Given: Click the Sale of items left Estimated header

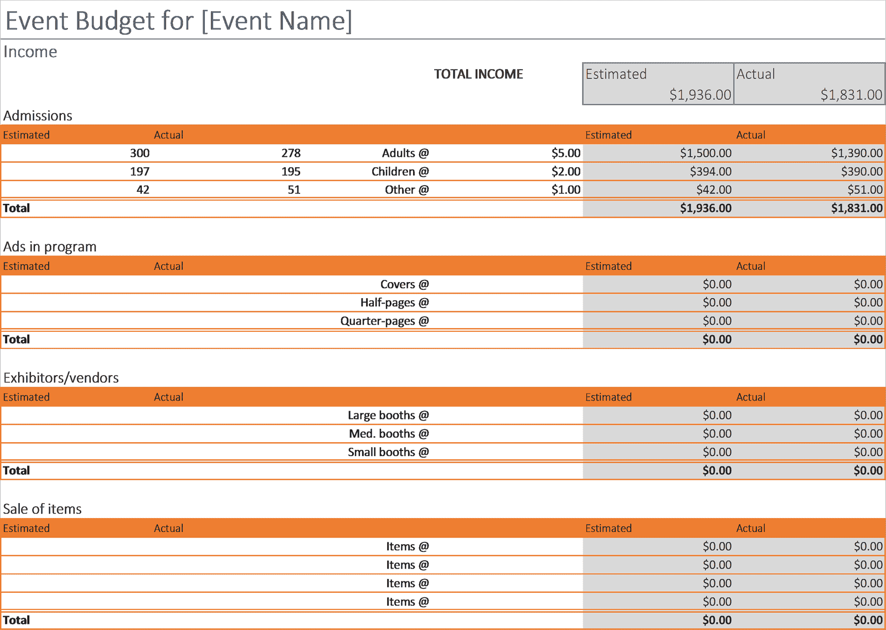Looking at the screenshot, I should pos(27,529).
